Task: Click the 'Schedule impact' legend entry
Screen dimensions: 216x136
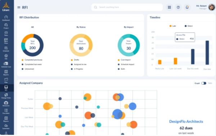Action: (126, 65)
